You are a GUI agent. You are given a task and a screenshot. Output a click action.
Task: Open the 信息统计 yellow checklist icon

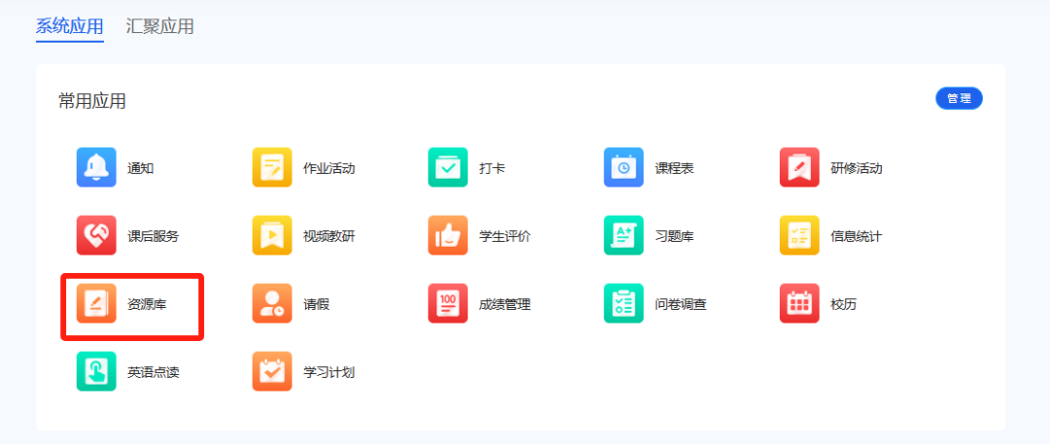point(799,236)
